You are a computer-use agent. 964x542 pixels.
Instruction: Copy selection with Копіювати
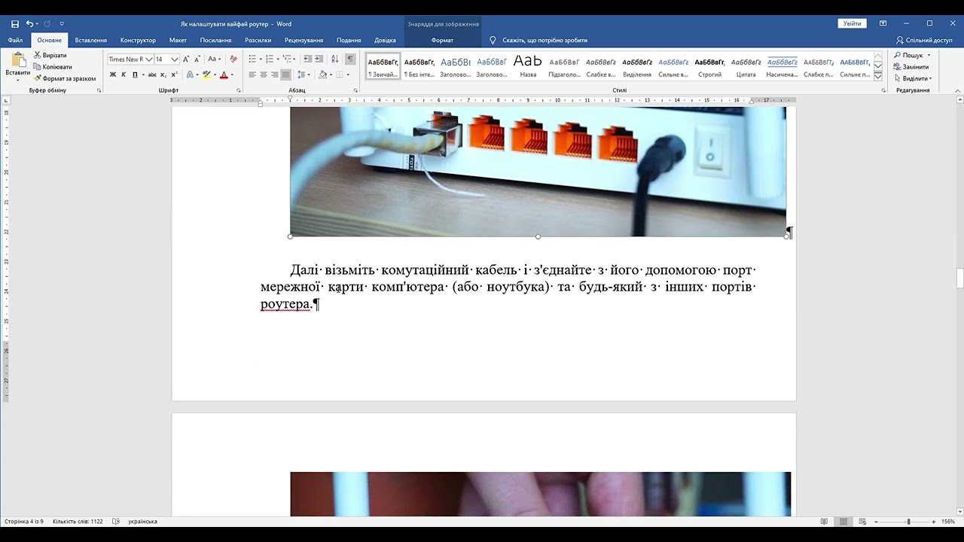(x=52, y=67)
